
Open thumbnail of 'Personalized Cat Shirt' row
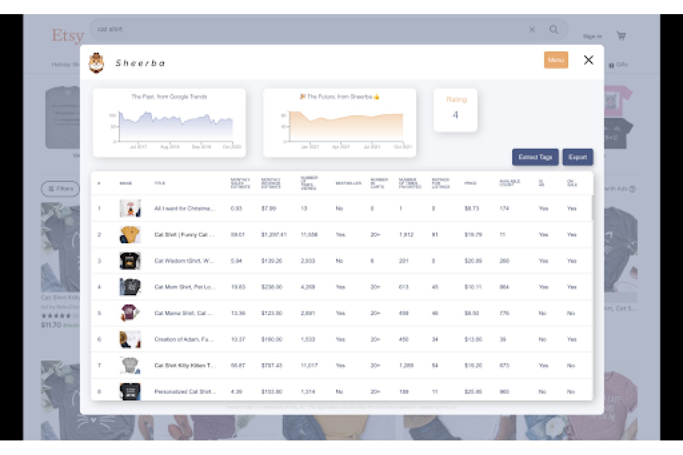point(130,391)
